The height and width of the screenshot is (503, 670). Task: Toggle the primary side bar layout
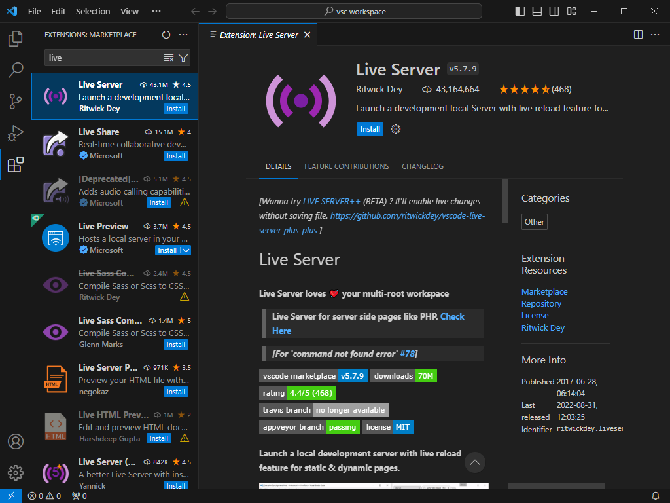pyautogui.click(x=520, y=11)
